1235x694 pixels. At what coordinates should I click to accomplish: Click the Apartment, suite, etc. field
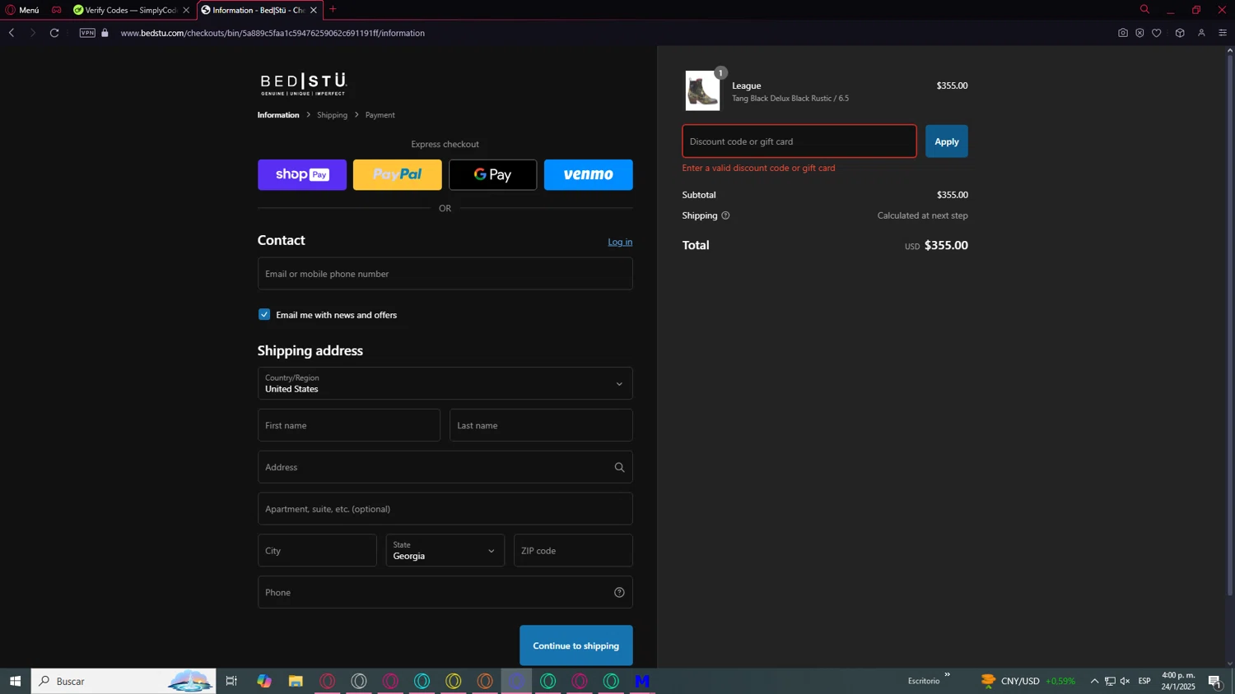coord(445,509)
